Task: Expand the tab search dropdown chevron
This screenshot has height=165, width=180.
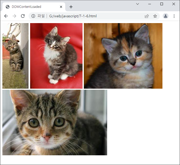Action: 138,4
